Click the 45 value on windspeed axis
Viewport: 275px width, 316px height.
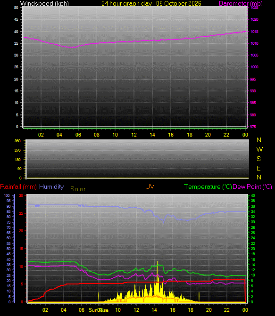(16, 20)
